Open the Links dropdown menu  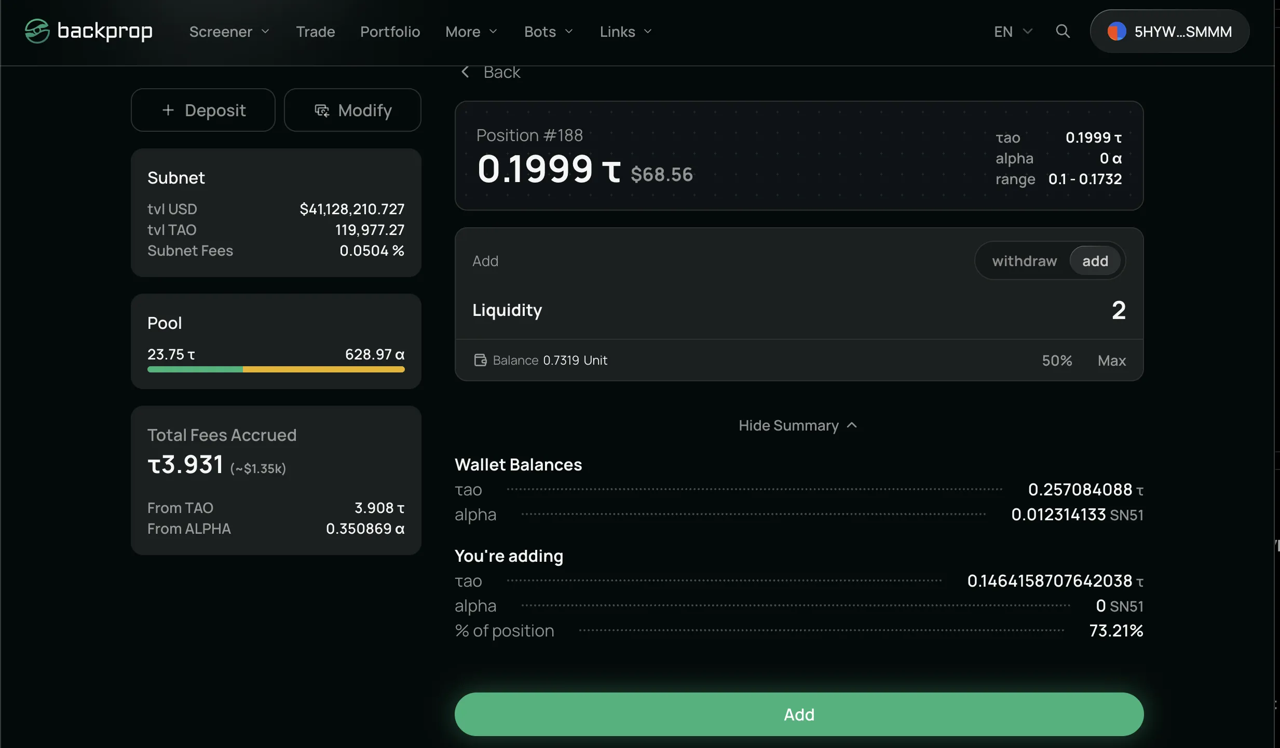click(x=626, y=32)
